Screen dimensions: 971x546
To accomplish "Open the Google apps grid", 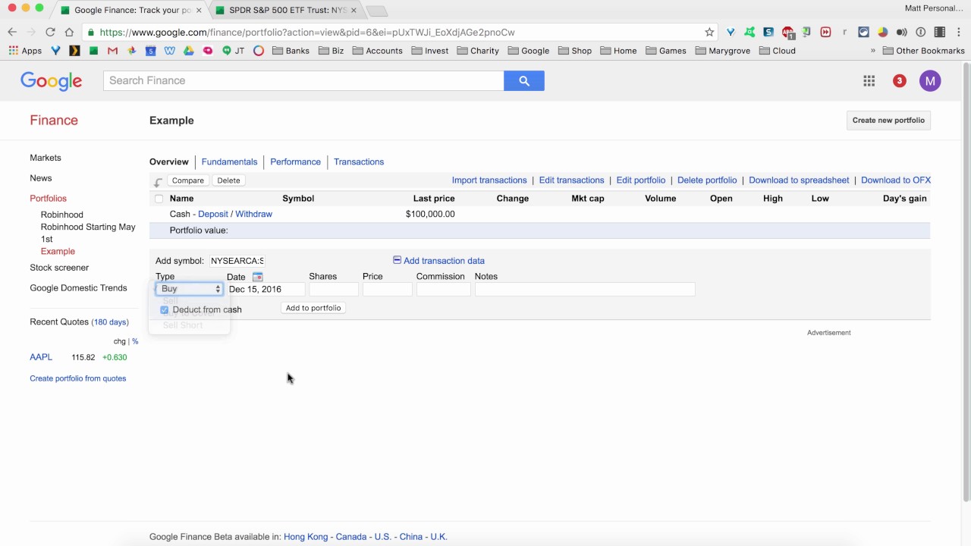I will tap(869, 81).
